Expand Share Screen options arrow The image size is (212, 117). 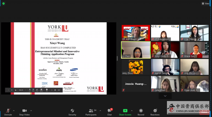coord(132,110)
